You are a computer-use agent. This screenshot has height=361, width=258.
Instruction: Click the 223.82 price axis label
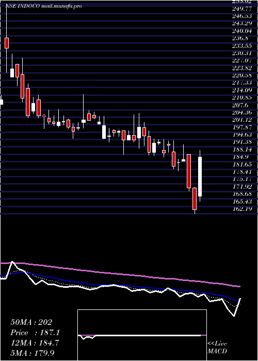click(243, 68)
